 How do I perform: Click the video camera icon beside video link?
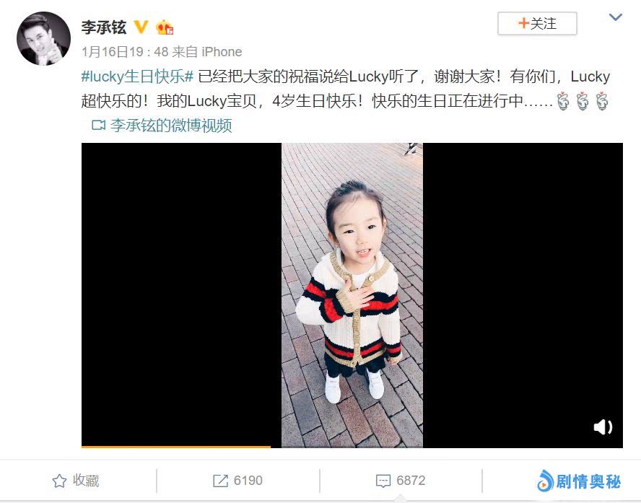[x=99, y=125]
